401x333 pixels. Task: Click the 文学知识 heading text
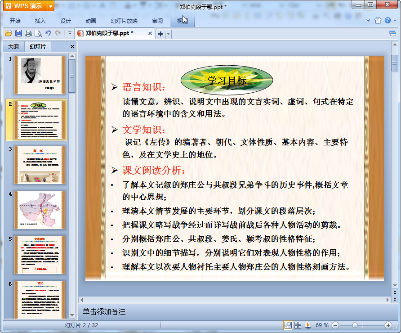click(x=144, y=130)
